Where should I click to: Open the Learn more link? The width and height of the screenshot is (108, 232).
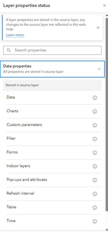pos(15,35)
